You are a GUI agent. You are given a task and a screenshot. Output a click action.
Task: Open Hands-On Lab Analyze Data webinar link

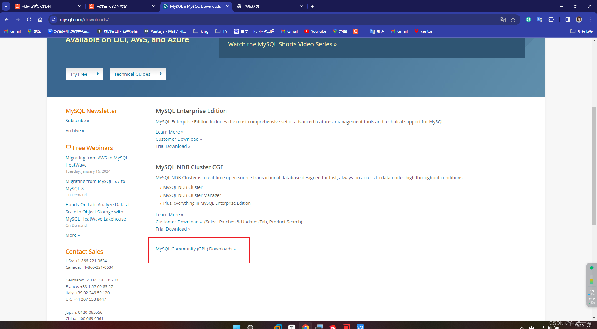(x=98, y=212)
